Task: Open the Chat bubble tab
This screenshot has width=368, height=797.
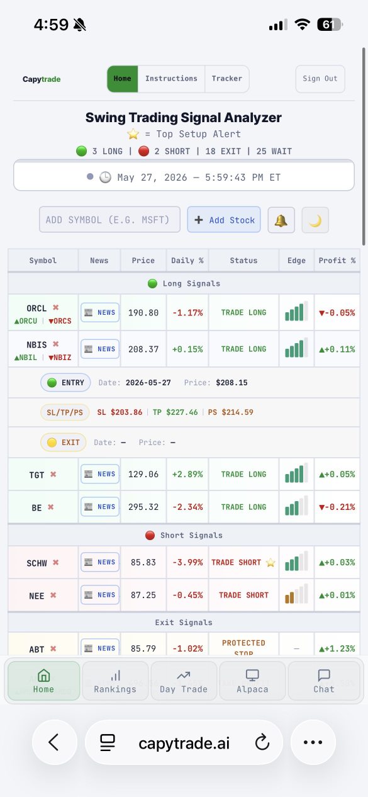Action: [324, 681]
